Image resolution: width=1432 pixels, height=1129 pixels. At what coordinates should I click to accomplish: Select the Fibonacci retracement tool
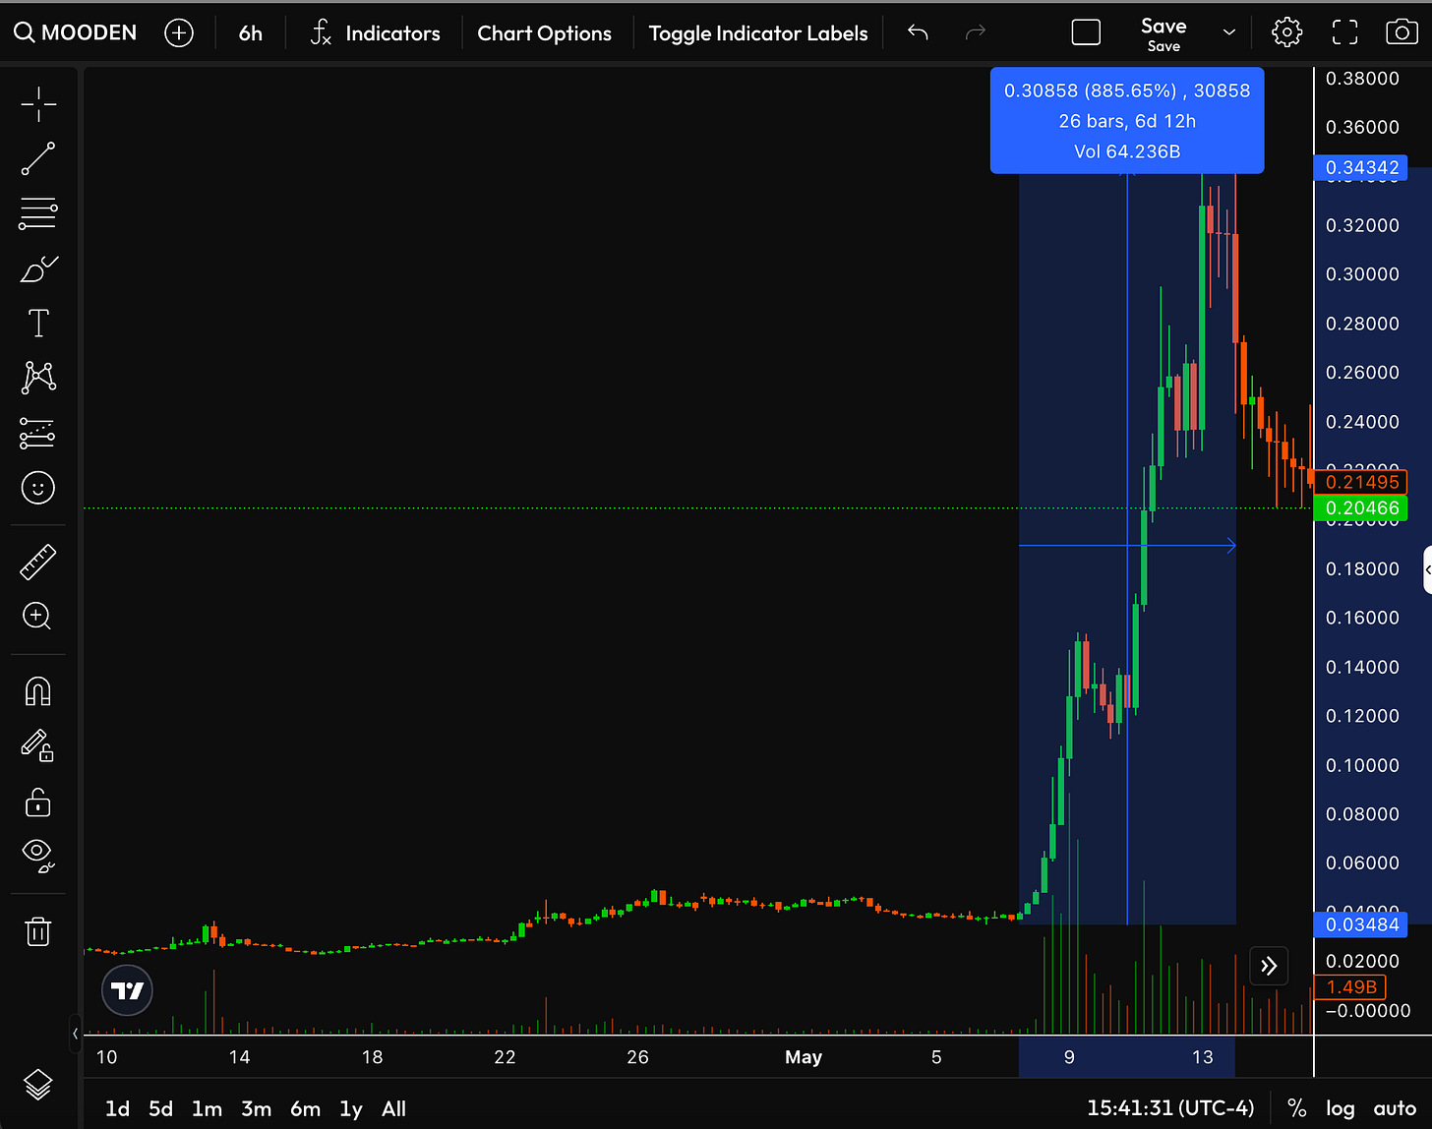coord(38,213)
